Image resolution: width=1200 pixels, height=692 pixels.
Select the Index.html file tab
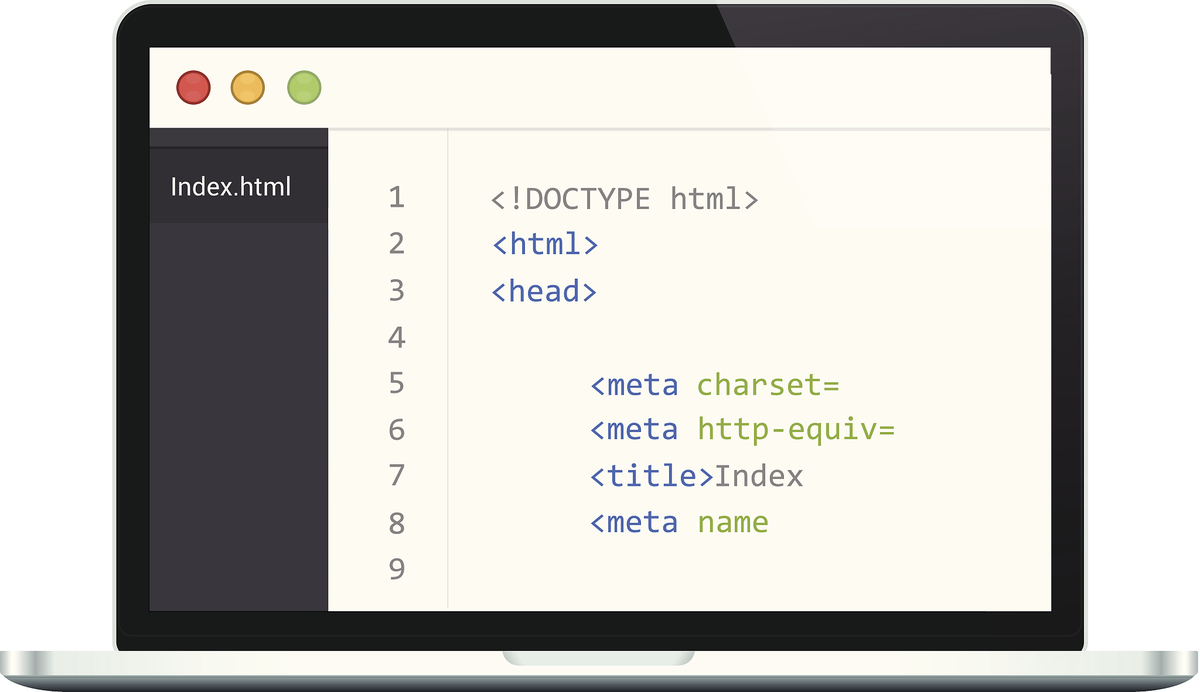[x=231, y=187]
